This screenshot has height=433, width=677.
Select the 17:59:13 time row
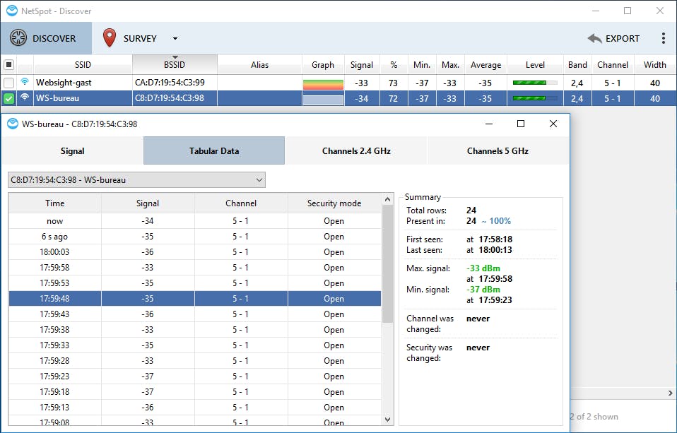[x=195, y=407]
